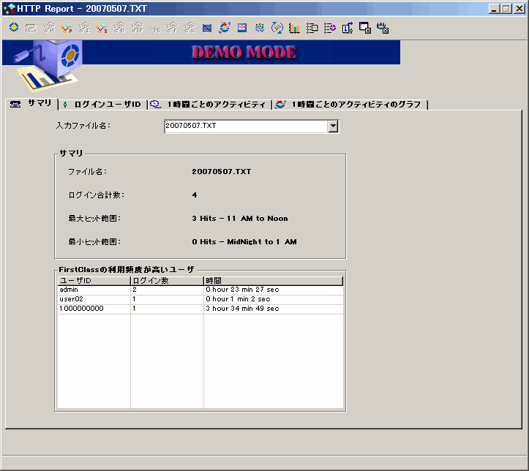The width and height of the screenshot is (529, 471).
Task: Click the last icon in the toolbar
Action: (383, 28)
